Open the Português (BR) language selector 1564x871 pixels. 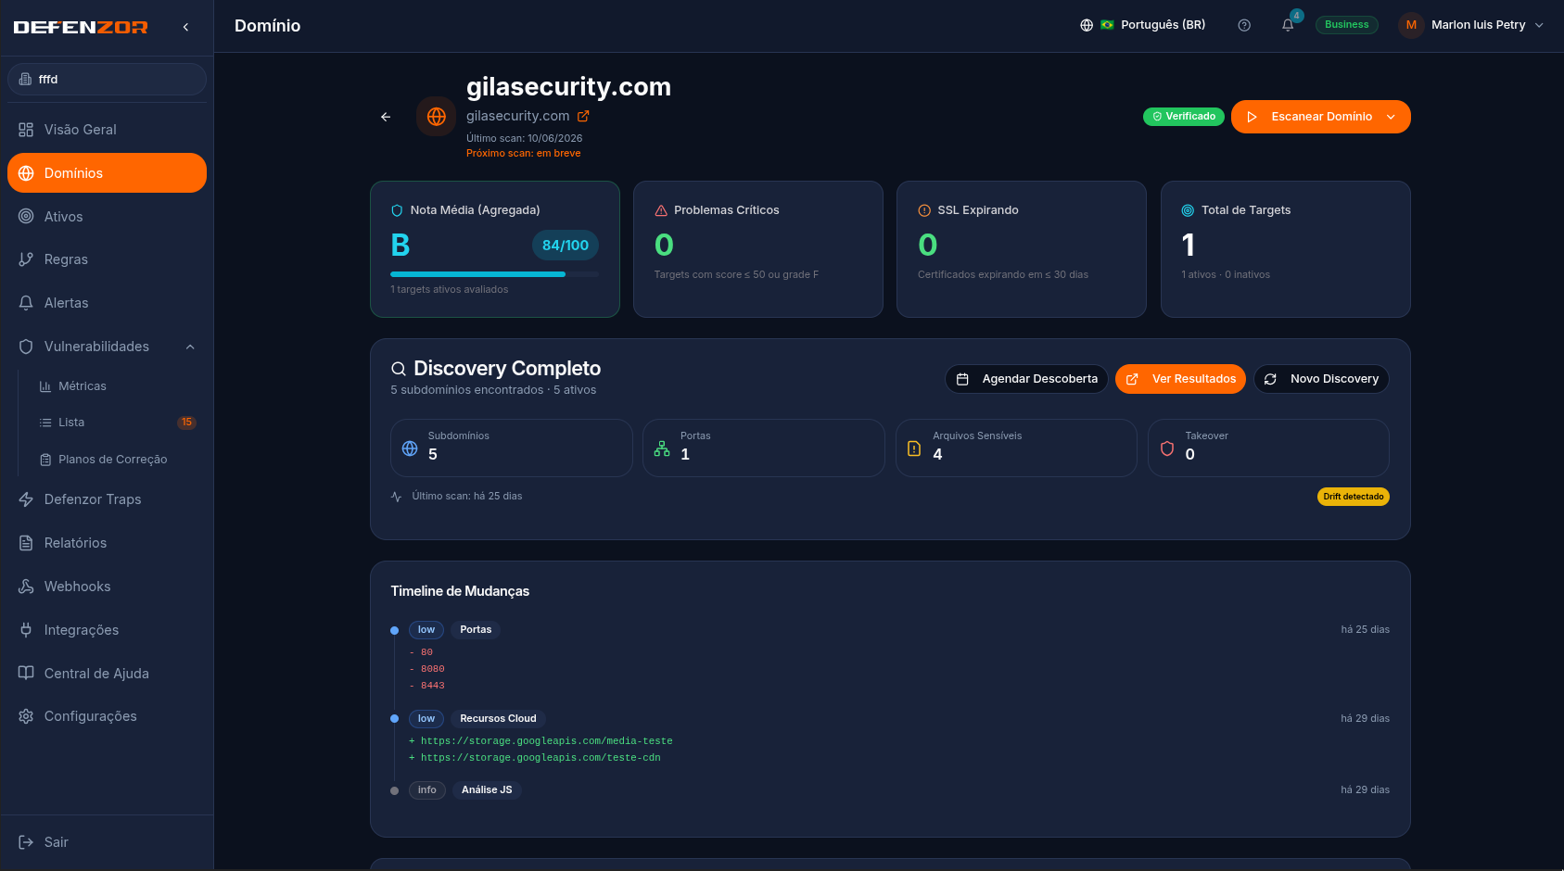click(x=1143, y=25)
